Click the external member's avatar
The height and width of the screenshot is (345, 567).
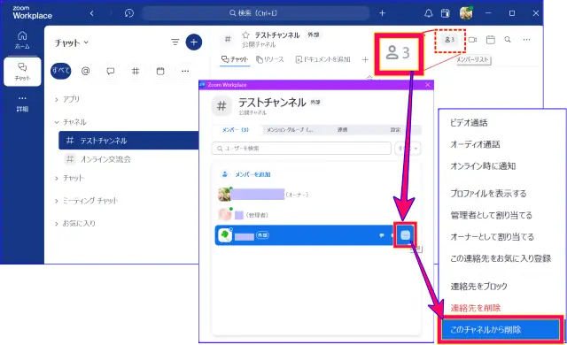(x=225, y=235)
